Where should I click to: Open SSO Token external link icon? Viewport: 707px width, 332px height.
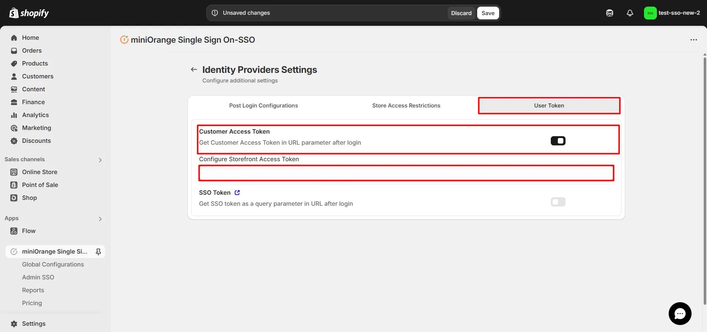[x=237, y=193]
